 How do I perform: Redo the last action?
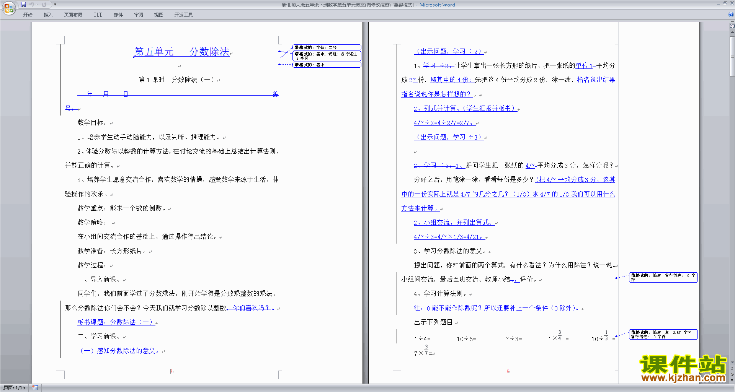point(44,5)
